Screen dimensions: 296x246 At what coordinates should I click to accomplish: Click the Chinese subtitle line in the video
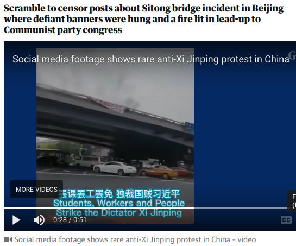(118, 194)
